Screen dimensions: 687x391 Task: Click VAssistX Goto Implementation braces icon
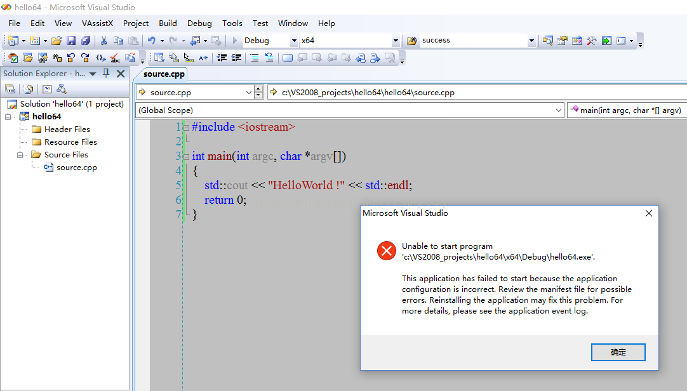tap(101, 58)
